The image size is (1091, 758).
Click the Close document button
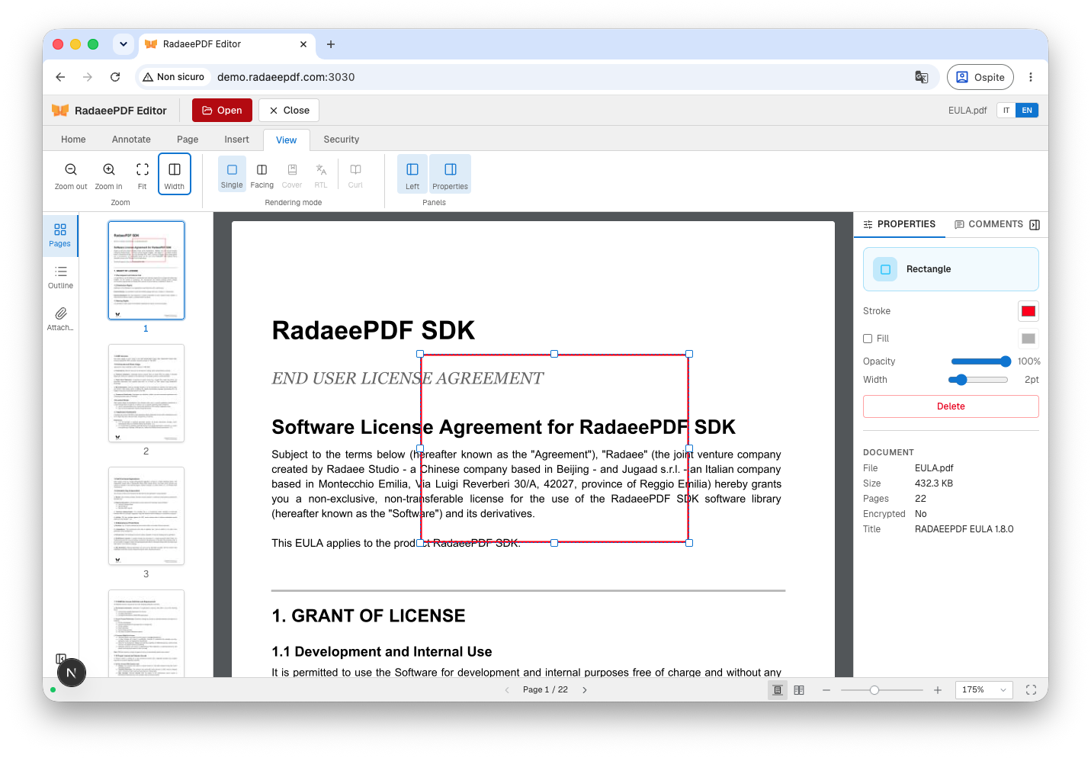coord(289,111)
